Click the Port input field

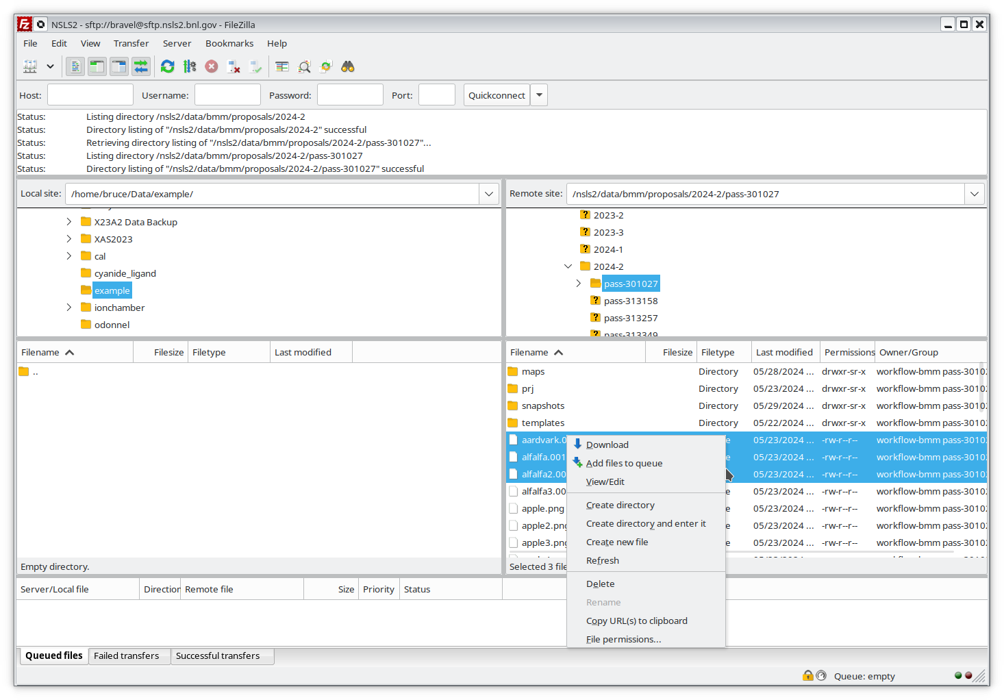437,95
